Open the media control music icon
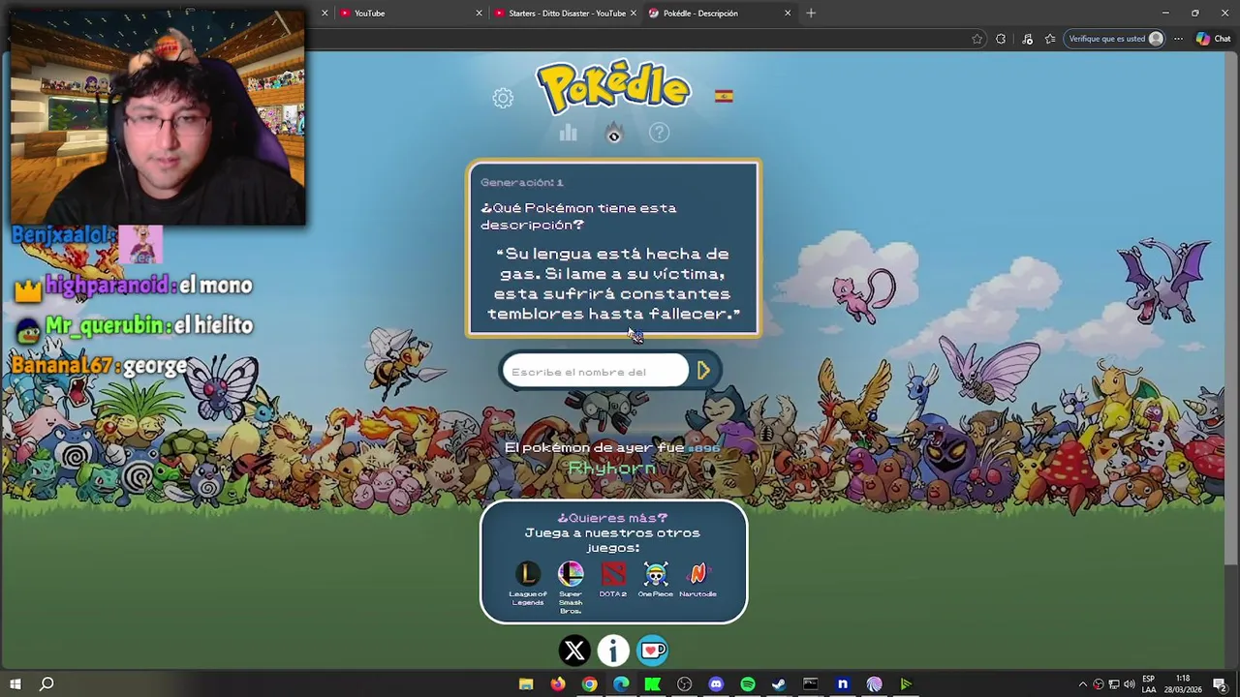This screenshot has height=697, width=1240. tap(1027, 39)
